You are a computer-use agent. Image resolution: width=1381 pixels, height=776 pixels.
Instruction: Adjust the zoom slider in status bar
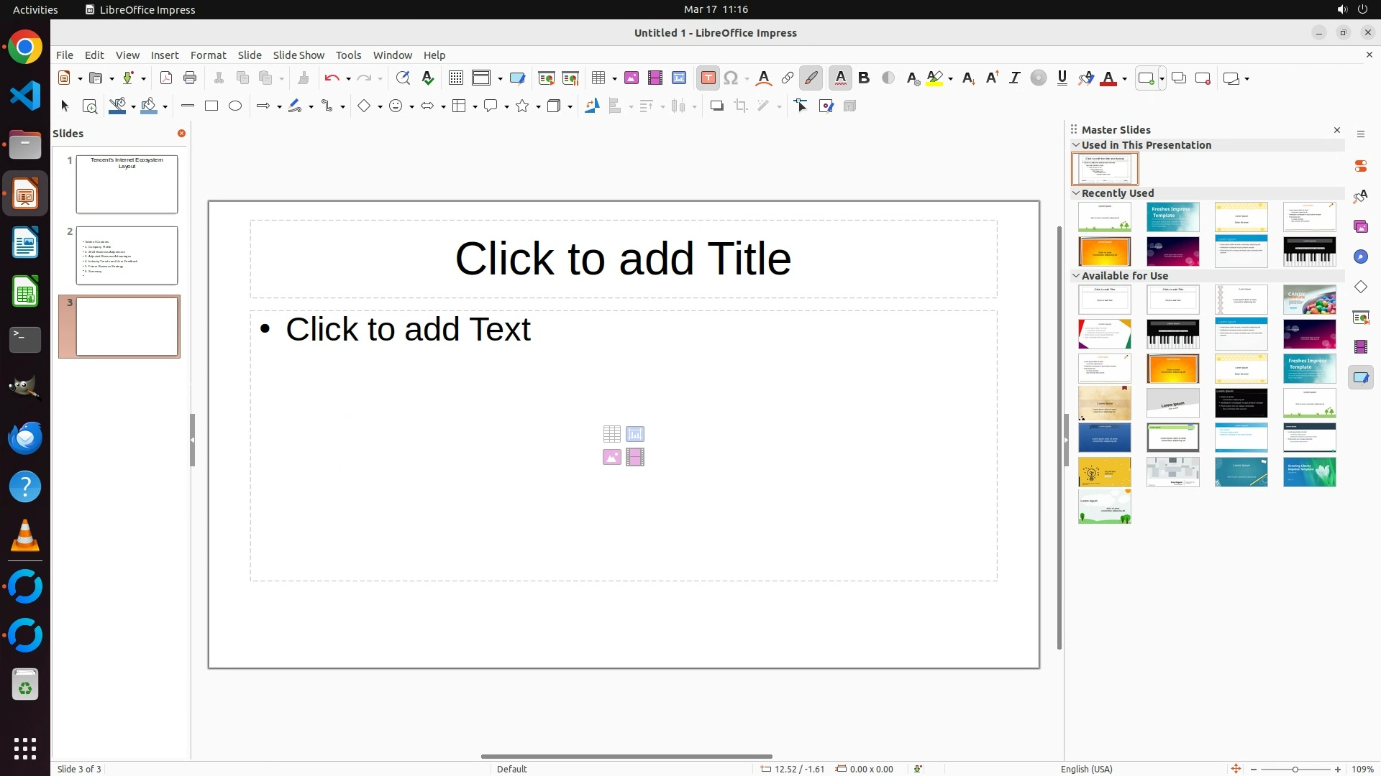pos(1295,770)
